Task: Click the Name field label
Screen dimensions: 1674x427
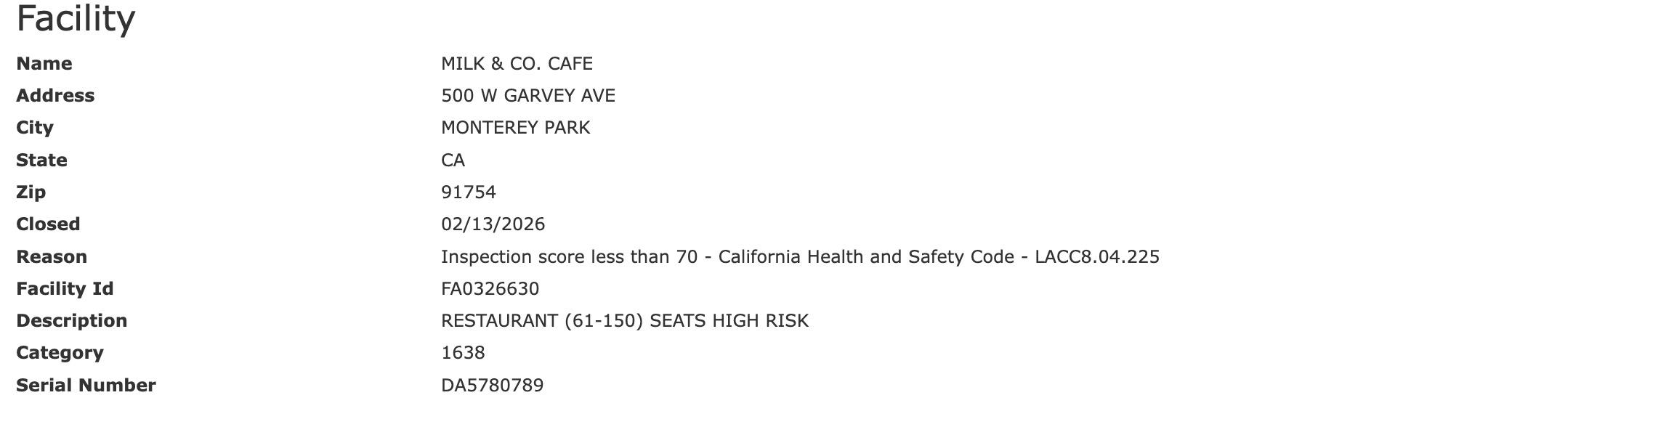Action: [x=44, y=64]
